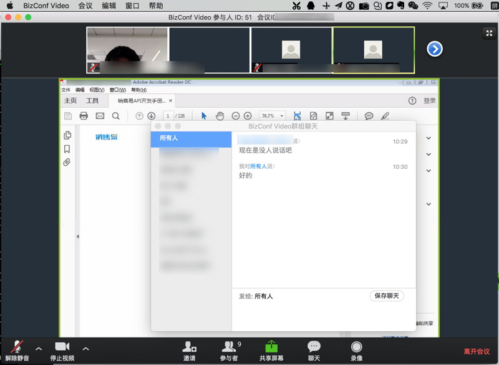The height and width of the screenshot is (365, 499).
Task: Open WeChat menu bar icon
Action: click(x=413, y=6)
